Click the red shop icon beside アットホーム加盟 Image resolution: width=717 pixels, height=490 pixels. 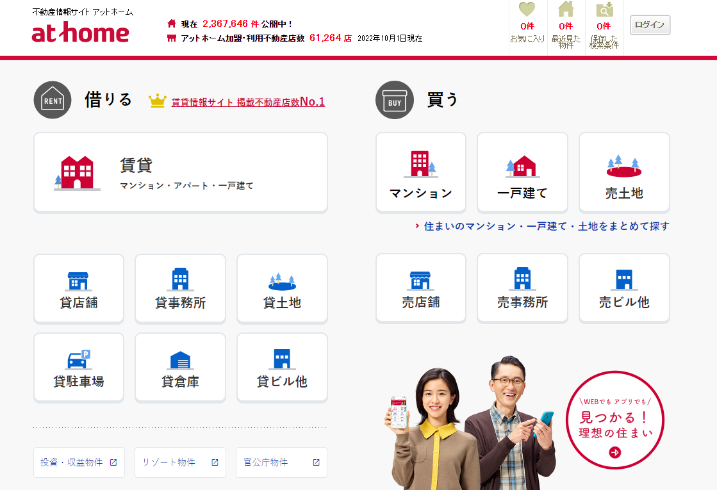click(x=172, y=38)
